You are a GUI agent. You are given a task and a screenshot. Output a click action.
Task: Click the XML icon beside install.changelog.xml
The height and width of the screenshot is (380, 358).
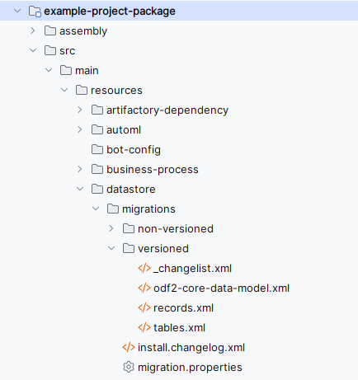[129, 348]
